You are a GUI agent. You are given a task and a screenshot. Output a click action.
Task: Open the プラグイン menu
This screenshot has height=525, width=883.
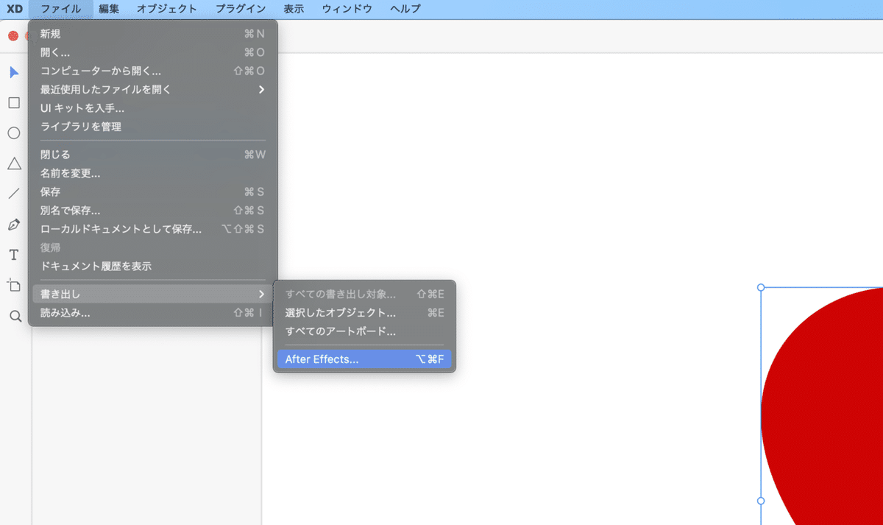point(241,9)
